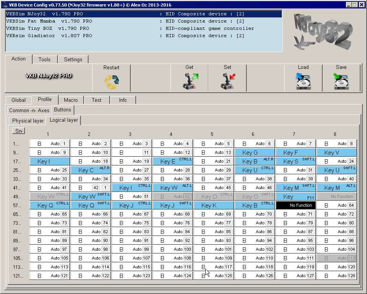Click the Key V button cell
The height and width of the screenshot is (294, 367).
click(x=337, y=152)
